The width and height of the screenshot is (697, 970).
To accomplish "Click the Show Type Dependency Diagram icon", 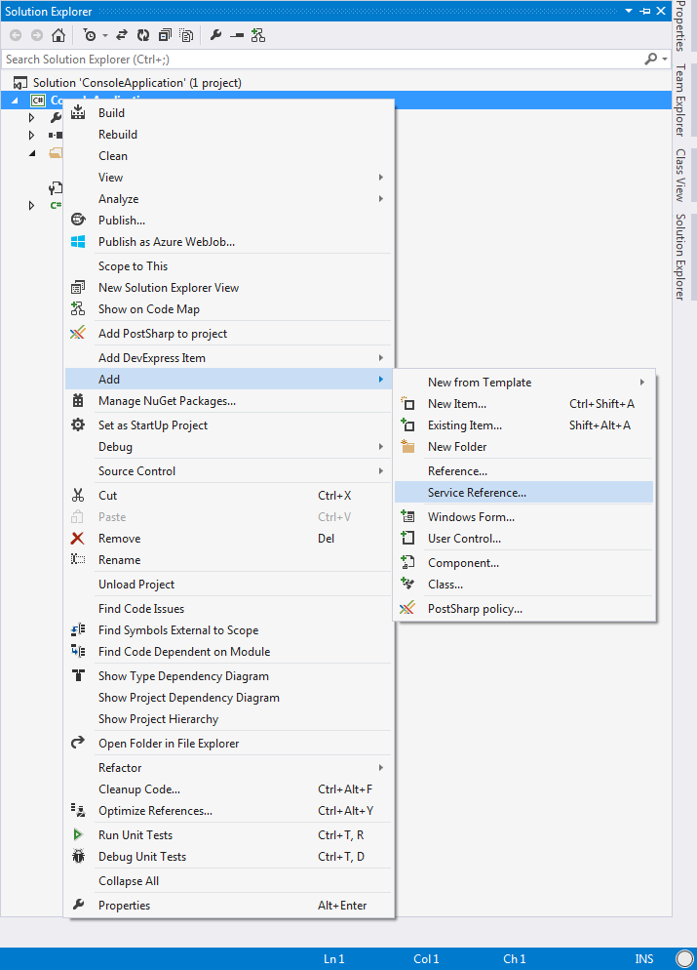I will pyautogui.click(x=78, y=675).
